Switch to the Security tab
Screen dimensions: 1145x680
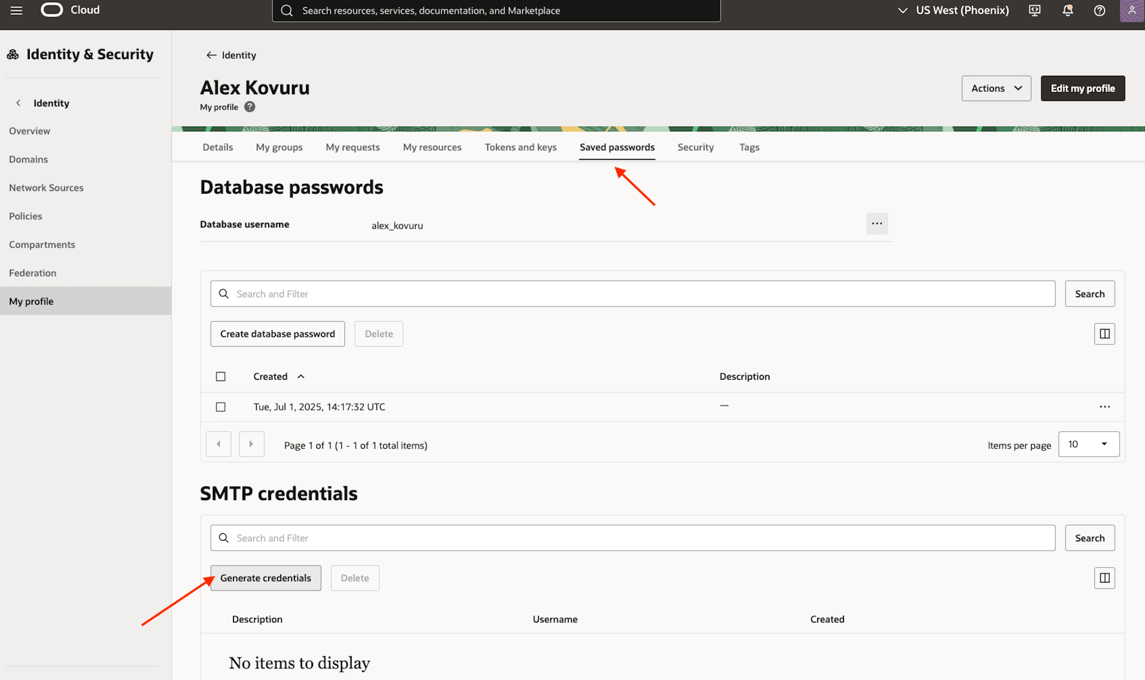click(695, 147)
